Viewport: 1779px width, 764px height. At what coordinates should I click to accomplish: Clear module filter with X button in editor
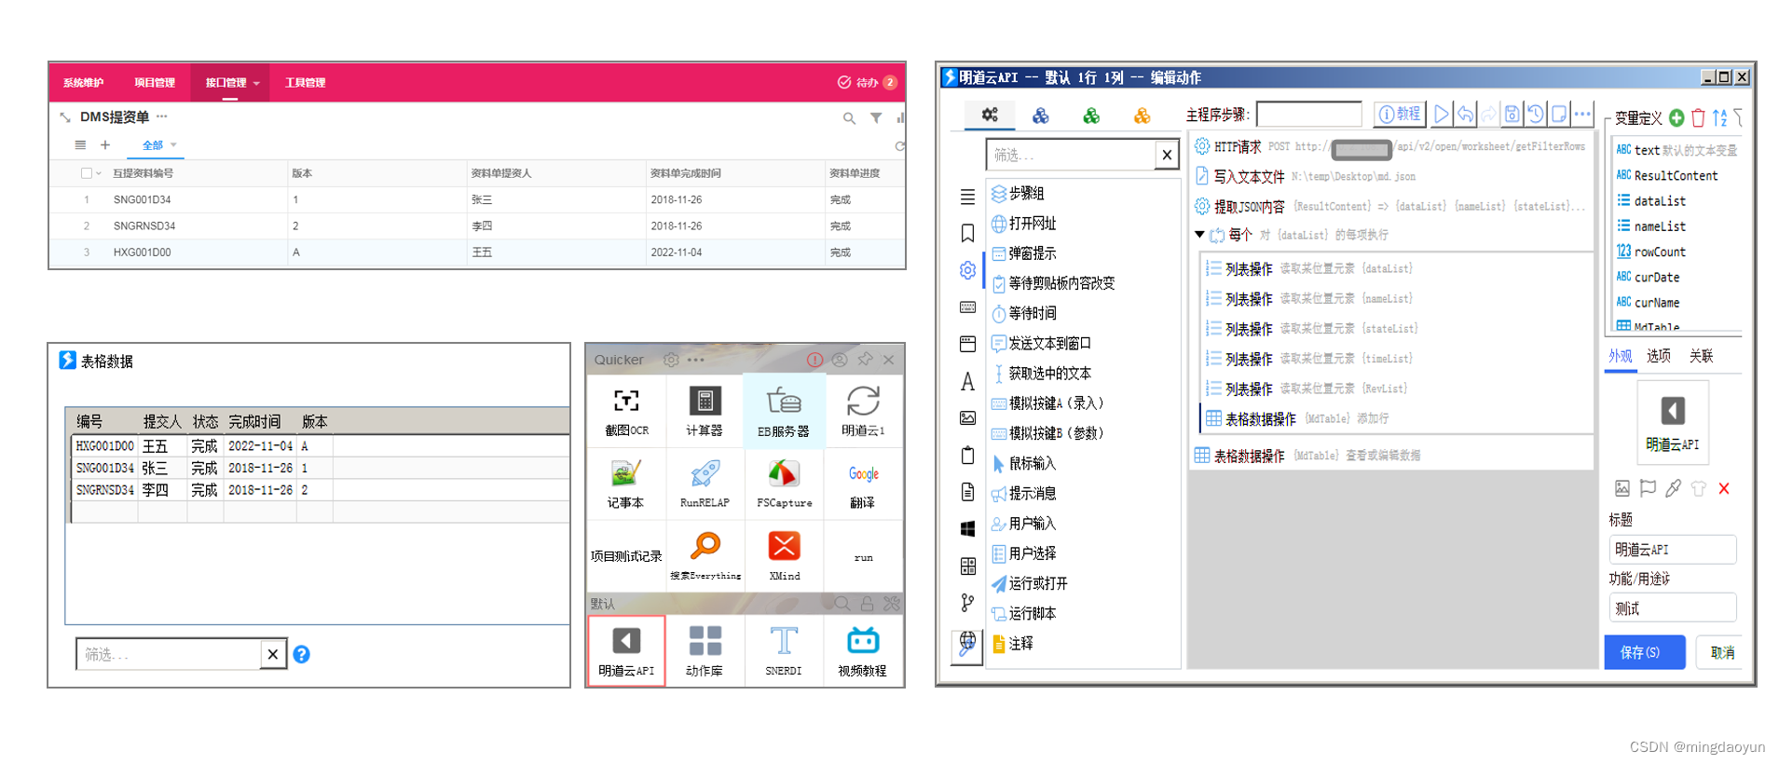click(1167, 155)
